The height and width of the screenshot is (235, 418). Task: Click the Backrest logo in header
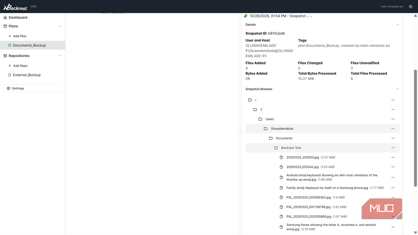[15, 7]
